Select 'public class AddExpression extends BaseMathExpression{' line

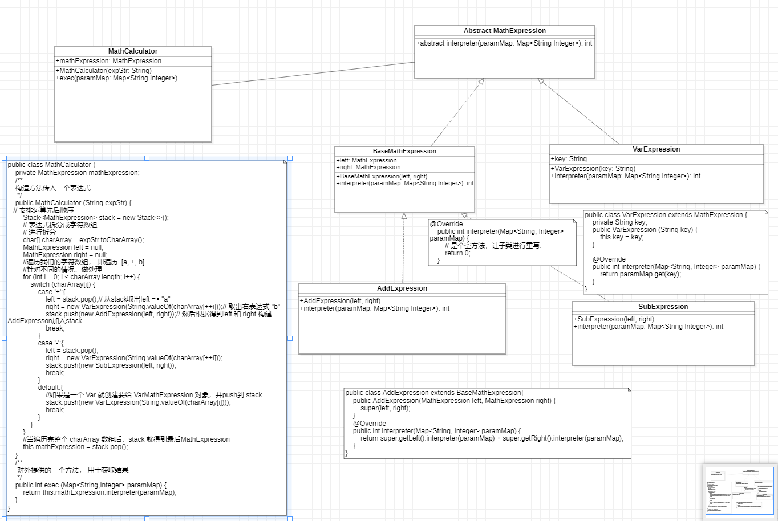click(x=434, y=393)
